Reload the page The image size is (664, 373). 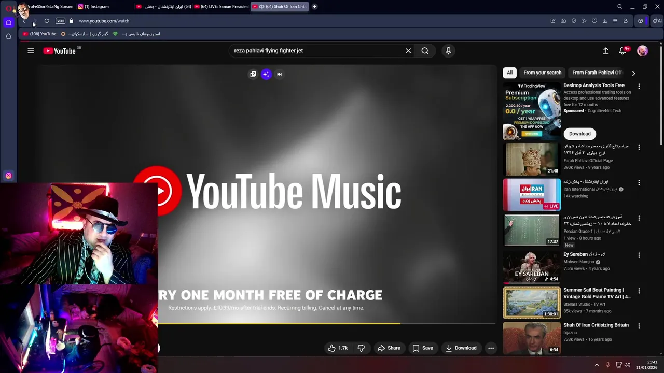click(47, 21)
